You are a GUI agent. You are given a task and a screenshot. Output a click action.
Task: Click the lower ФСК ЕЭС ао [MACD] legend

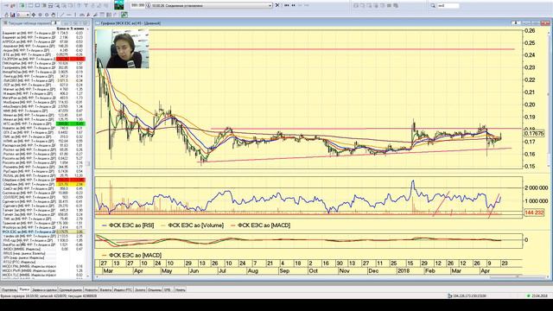tap(135, 255)
